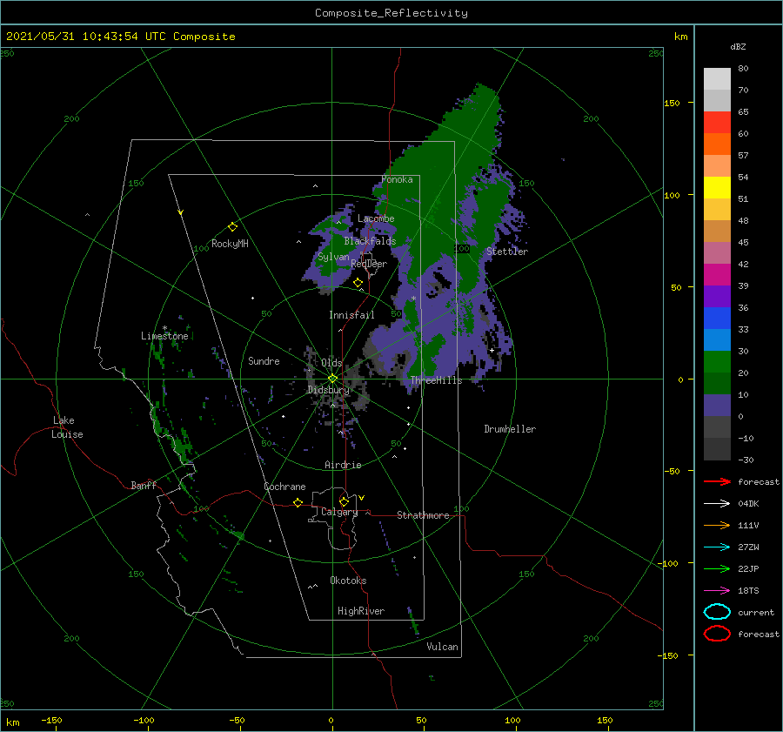Click the -150 tick on bottom axis
This screenshot has height=732, width=783.
tap(51, 720)
